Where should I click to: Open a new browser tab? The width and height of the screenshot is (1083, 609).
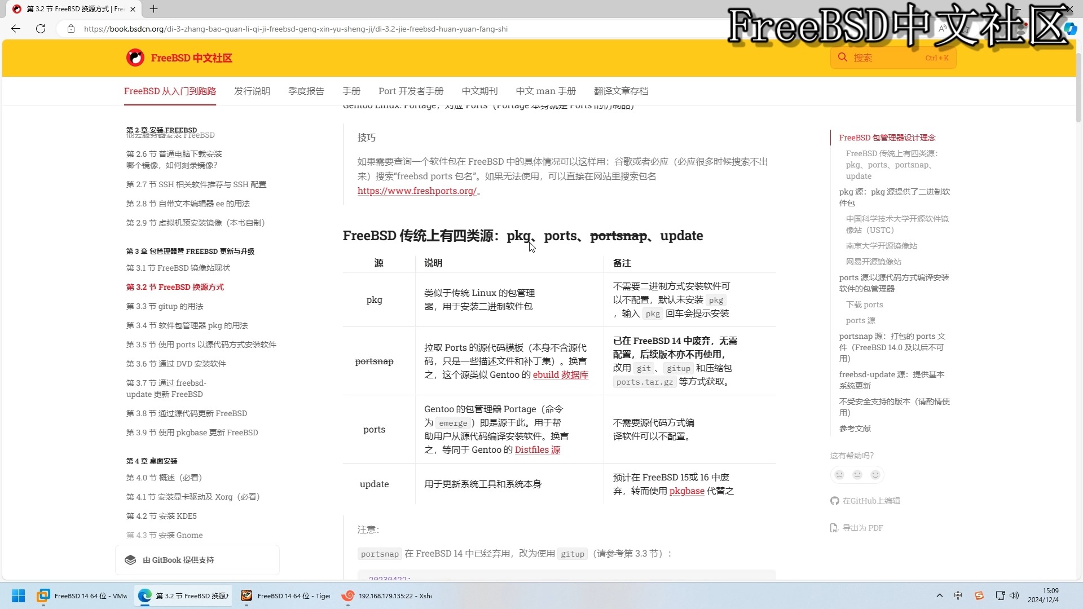click(153, 9)
